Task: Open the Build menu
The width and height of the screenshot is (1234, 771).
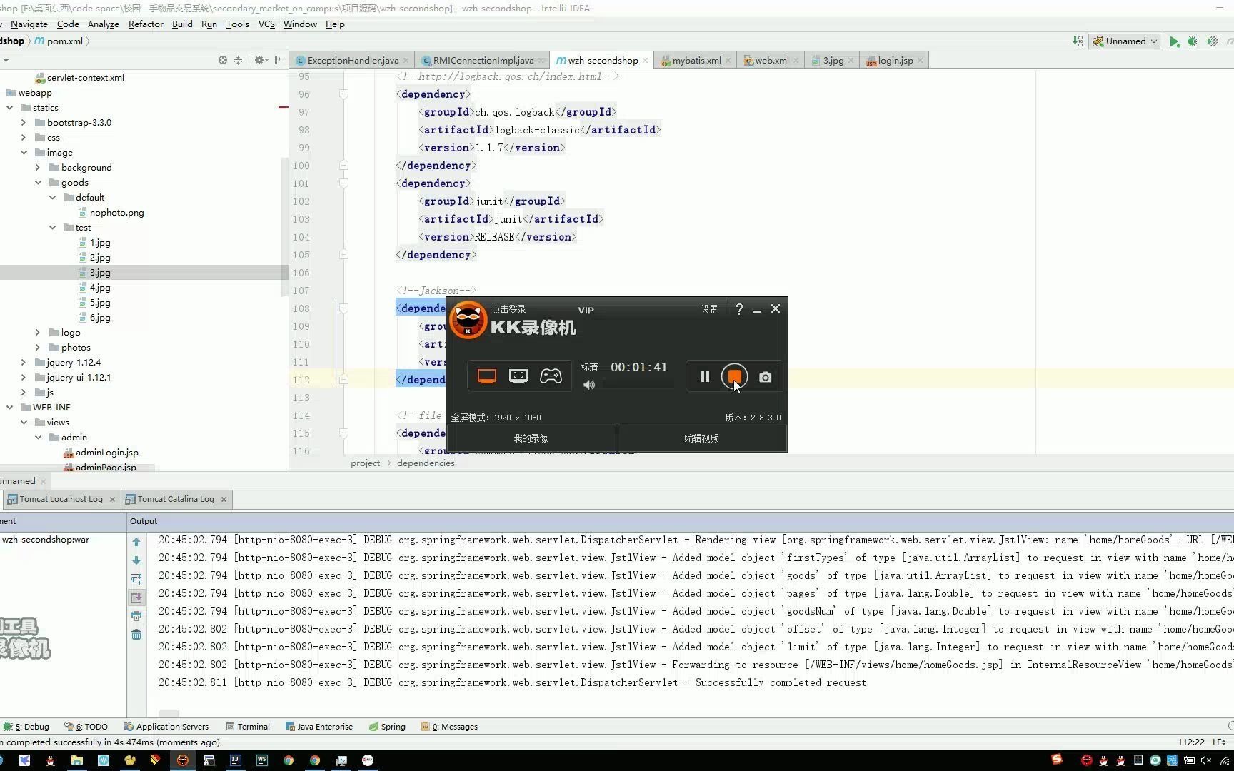Action: pos(182,24)
